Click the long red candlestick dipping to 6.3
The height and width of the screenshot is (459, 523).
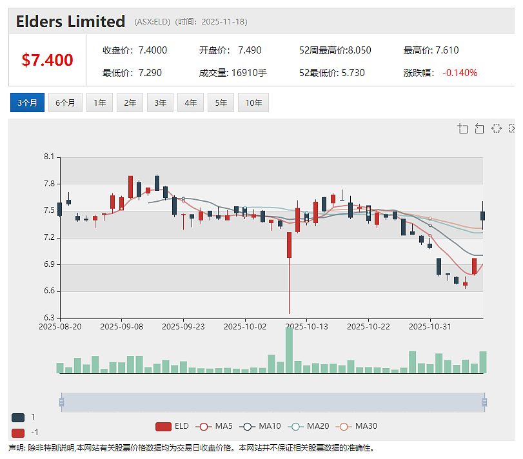289,245
